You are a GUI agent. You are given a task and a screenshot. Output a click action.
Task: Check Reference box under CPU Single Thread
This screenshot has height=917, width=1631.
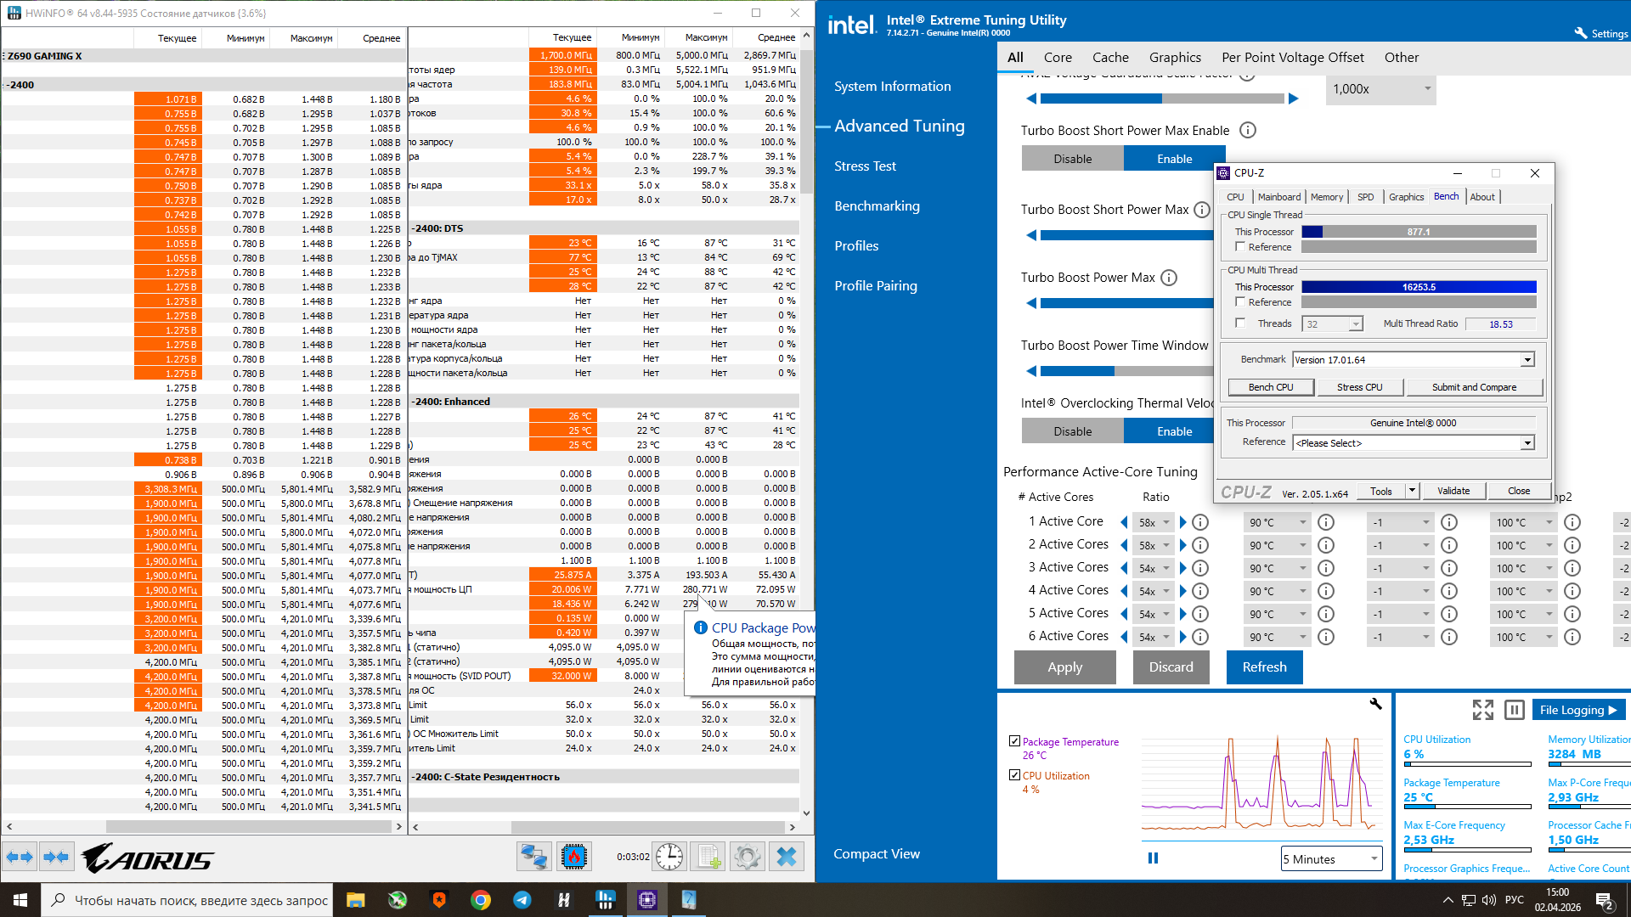tap(1240, 247)
